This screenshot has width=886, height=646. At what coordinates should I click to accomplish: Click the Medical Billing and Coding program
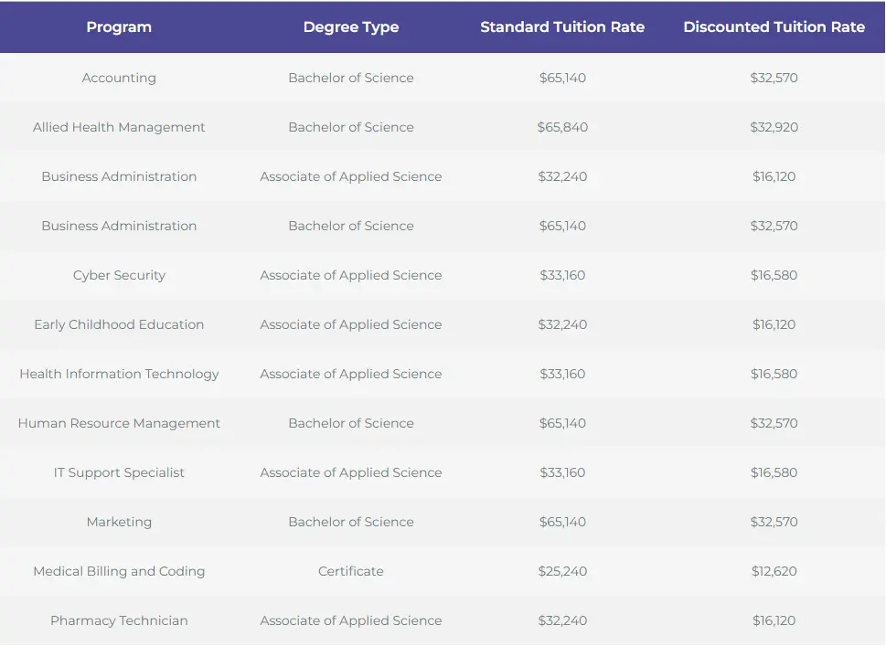point(119,571)
